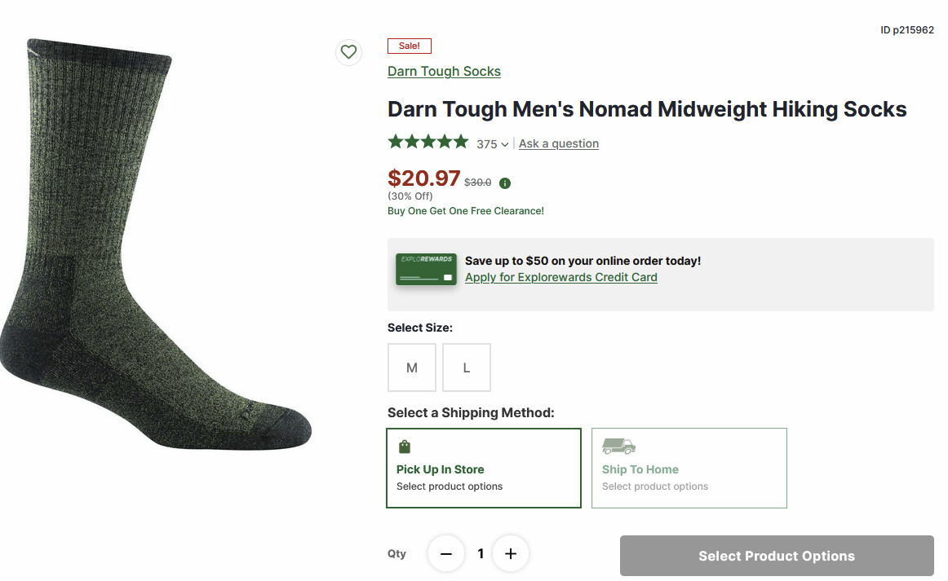Click the Explorewards credit card image
The height and width of the screenshot is (581, 948).
coord(425,270)
